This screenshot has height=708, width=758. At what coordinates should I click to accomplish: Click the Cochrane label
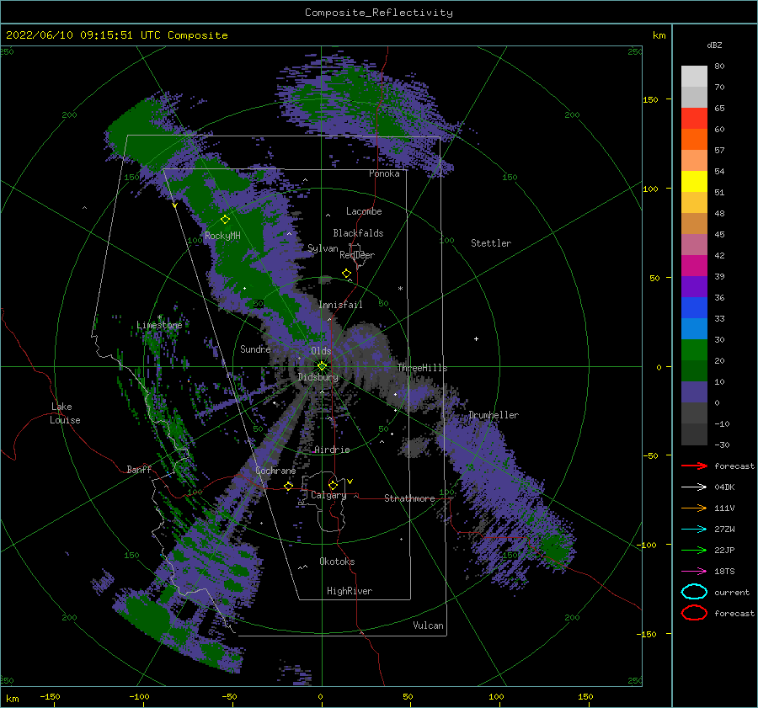coord(275,471)
